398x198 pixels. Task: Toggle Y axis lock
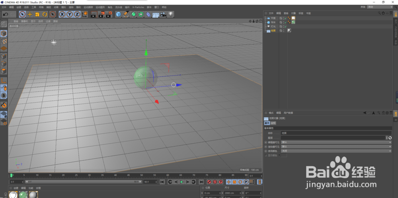[x=70, y=14]
